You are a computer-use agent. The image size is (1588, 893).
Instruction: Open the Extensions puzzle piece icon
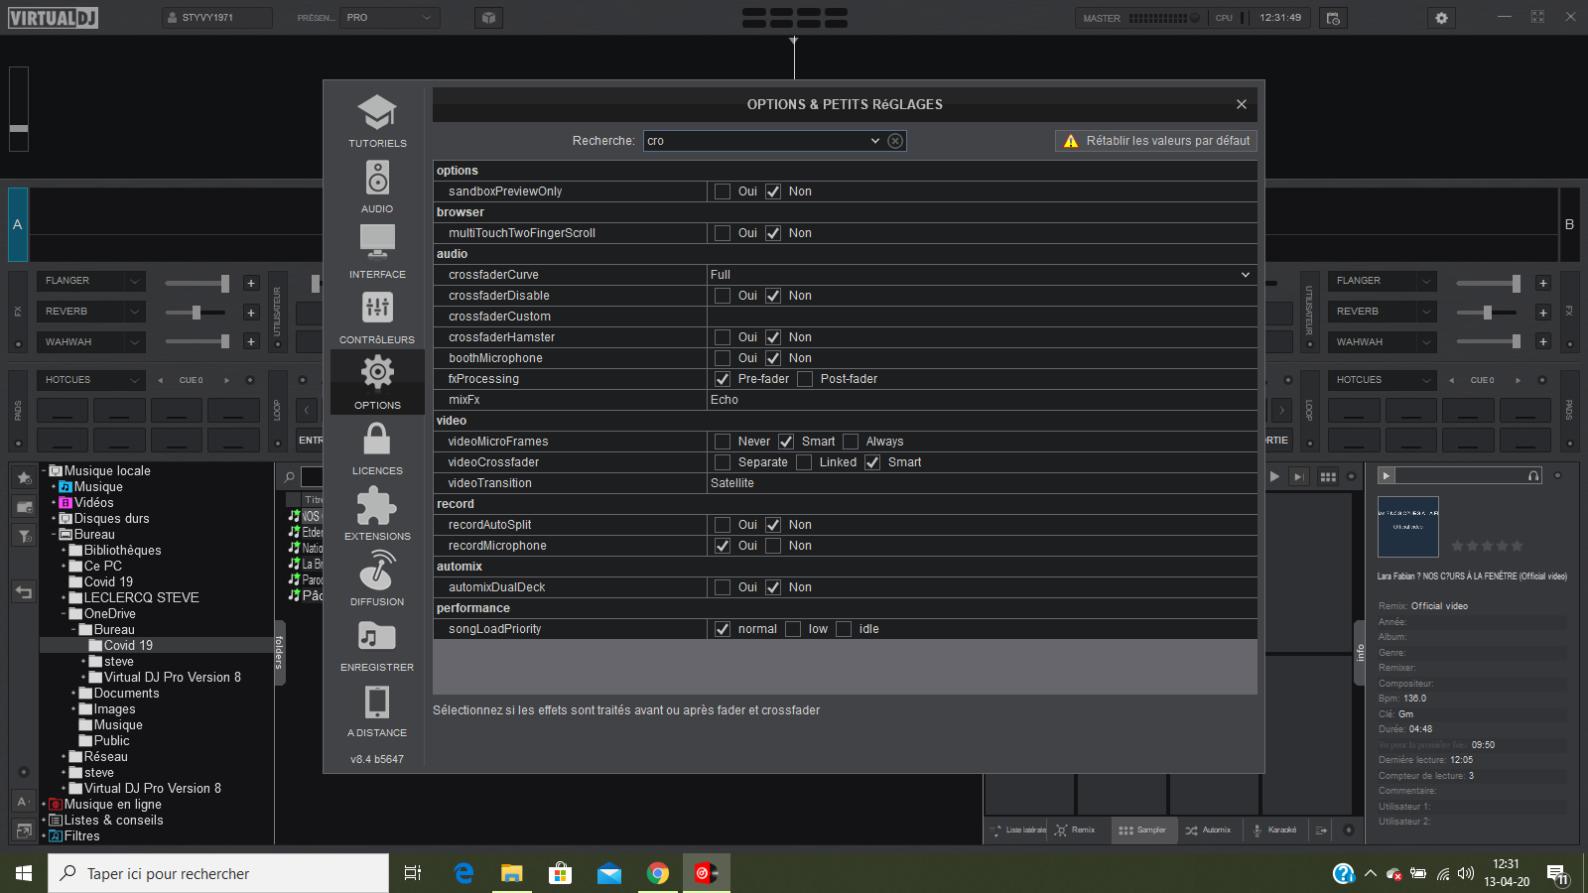pyautogui.click(x=377, y=506)
